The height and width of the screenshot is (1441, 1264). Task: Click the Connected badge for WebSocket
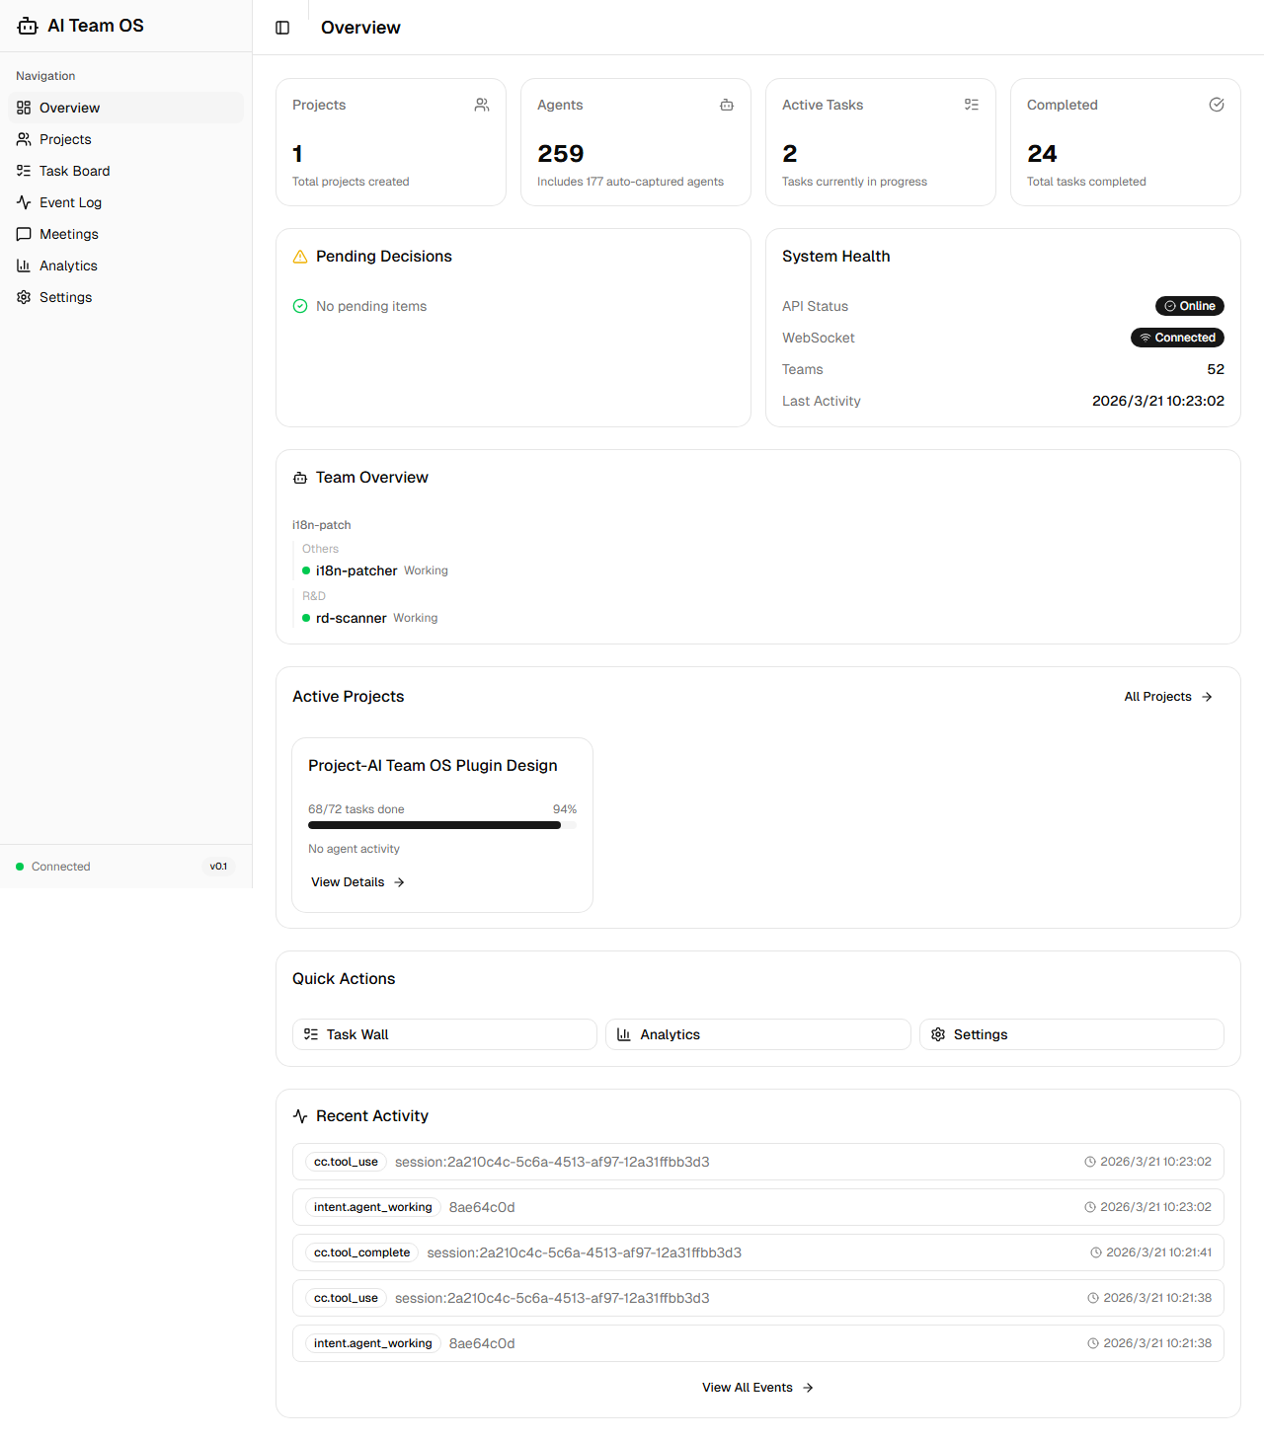click(1177, 338)
